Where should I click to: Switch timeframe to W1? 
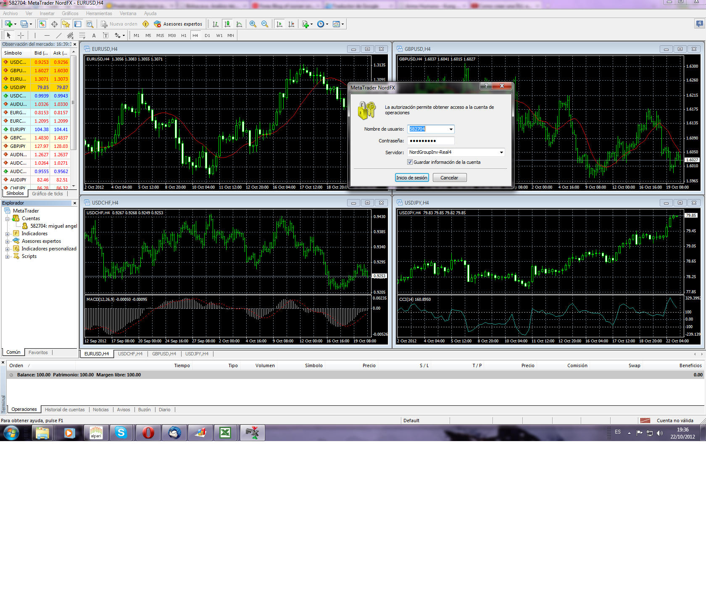pos(219,35)
